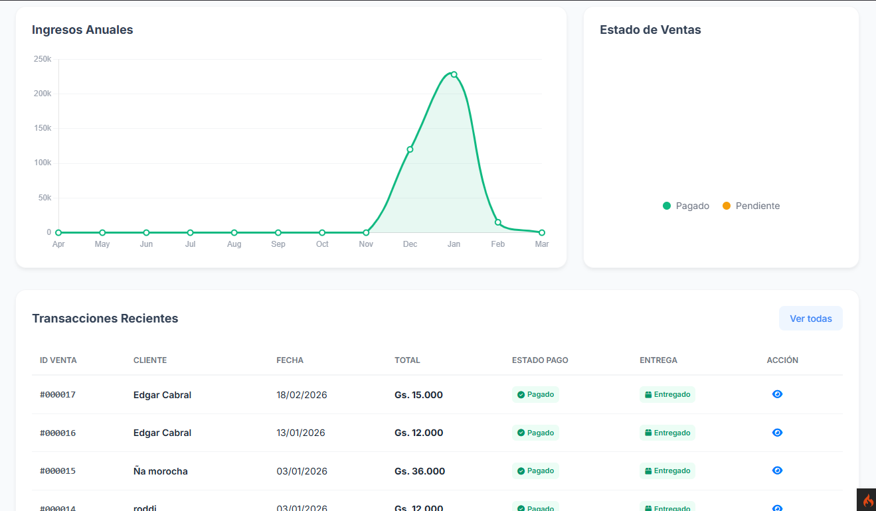Click the Pagado badge for Ña morocha
This screenshot has height=511, width=876.
(535, 471)
